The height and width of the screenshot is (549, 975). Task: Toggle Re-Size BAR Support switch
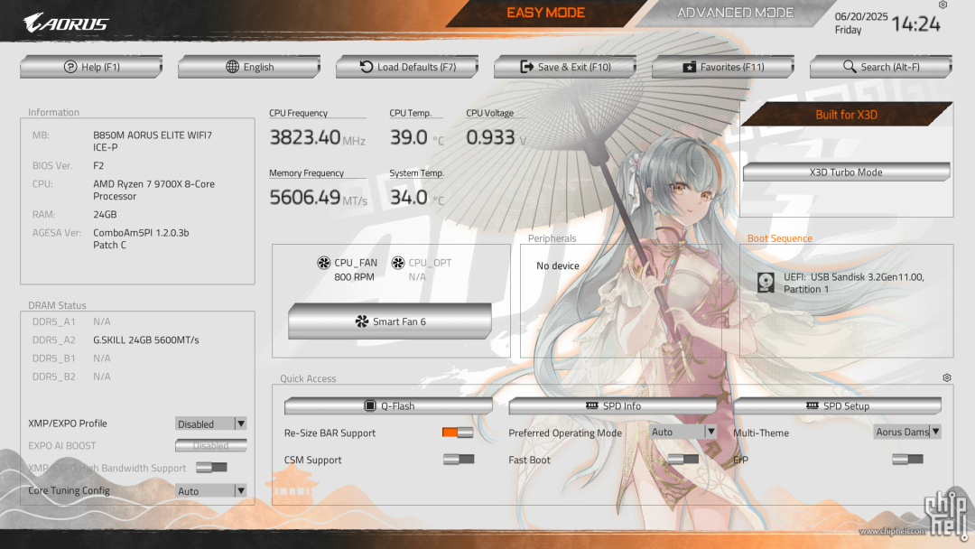click(x=458, y=433)
